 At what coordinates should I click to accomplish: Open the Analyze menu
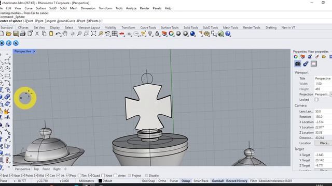[x=131, y=8]
